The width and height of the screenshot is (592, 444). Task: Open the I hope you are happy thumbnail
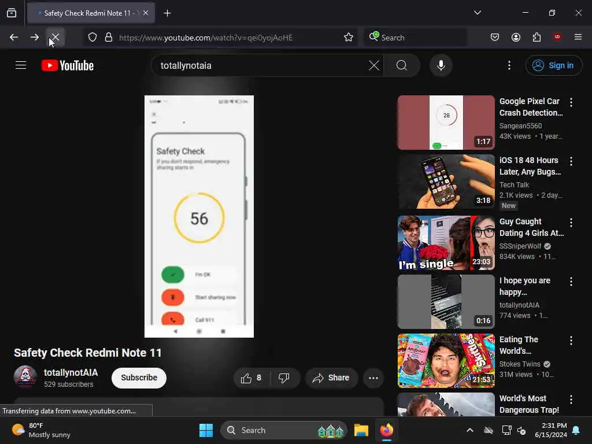pos(446,302)
